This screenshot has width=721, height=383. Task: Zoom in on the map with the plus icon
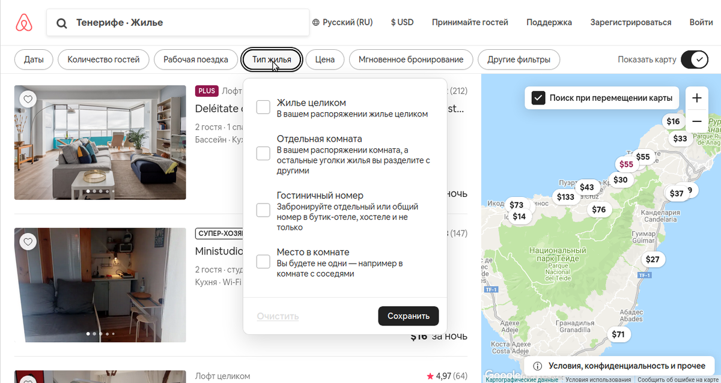696,98
